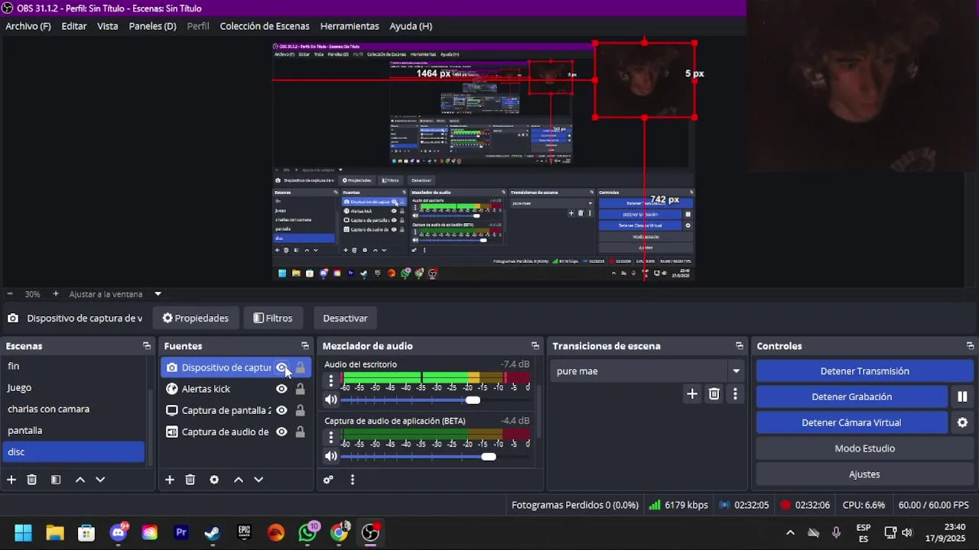Open the Vista menu

point(108,26)
